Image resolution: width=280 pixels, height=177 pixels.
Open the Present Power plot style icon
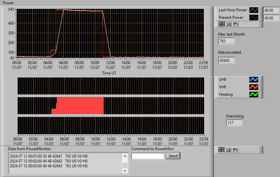tap(254, 17)
